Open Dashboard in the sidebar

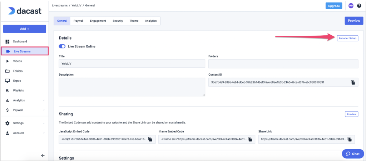pos(20,41)
